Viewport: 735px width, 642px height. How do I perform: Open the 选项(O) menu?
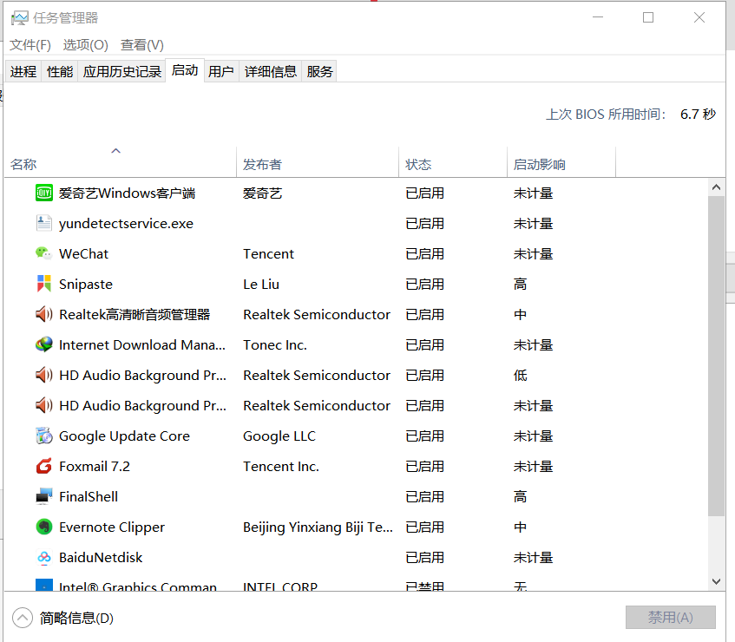coord(85,45)
